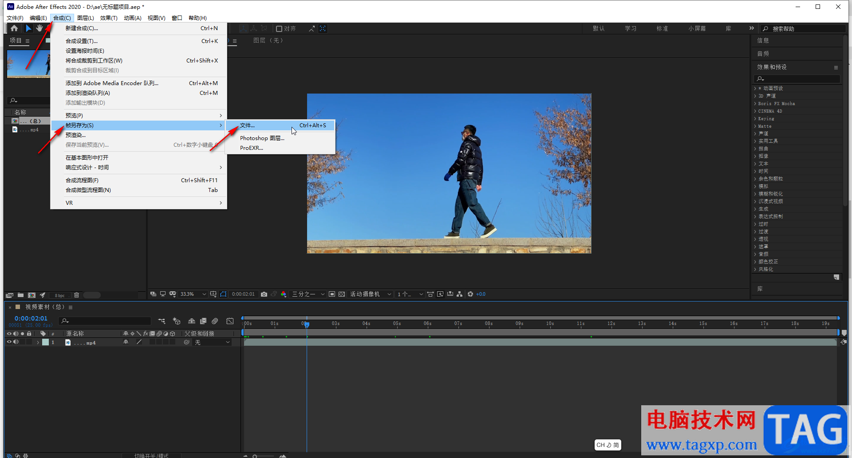This screenshot has height=458, width=852.
Task: Click the +0.0 exposure value control
Action: click(x=481, y=294)
